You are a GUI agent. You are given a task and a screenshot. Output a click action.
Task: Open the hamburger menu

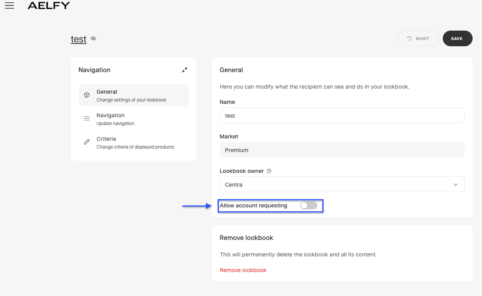(9, 5)
